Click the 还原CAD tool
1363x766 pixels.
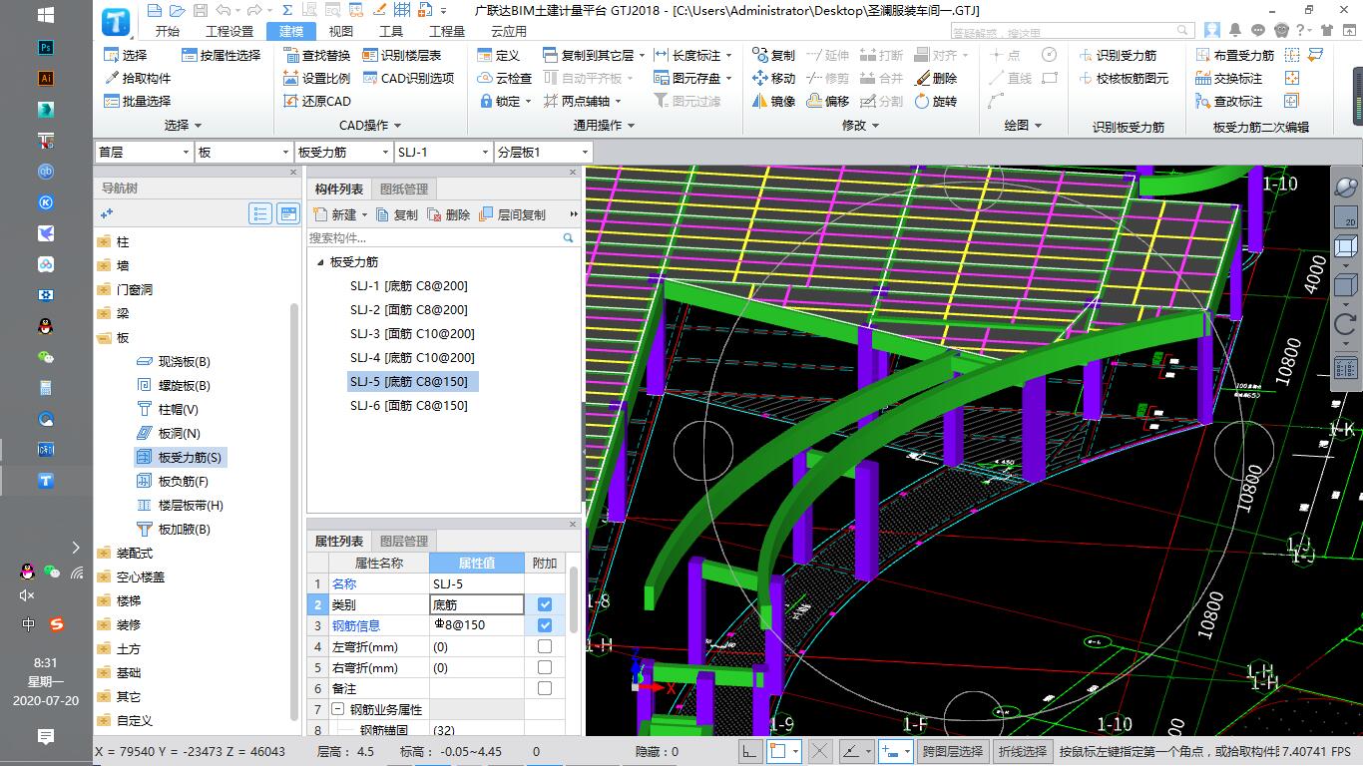pos(316,101)
